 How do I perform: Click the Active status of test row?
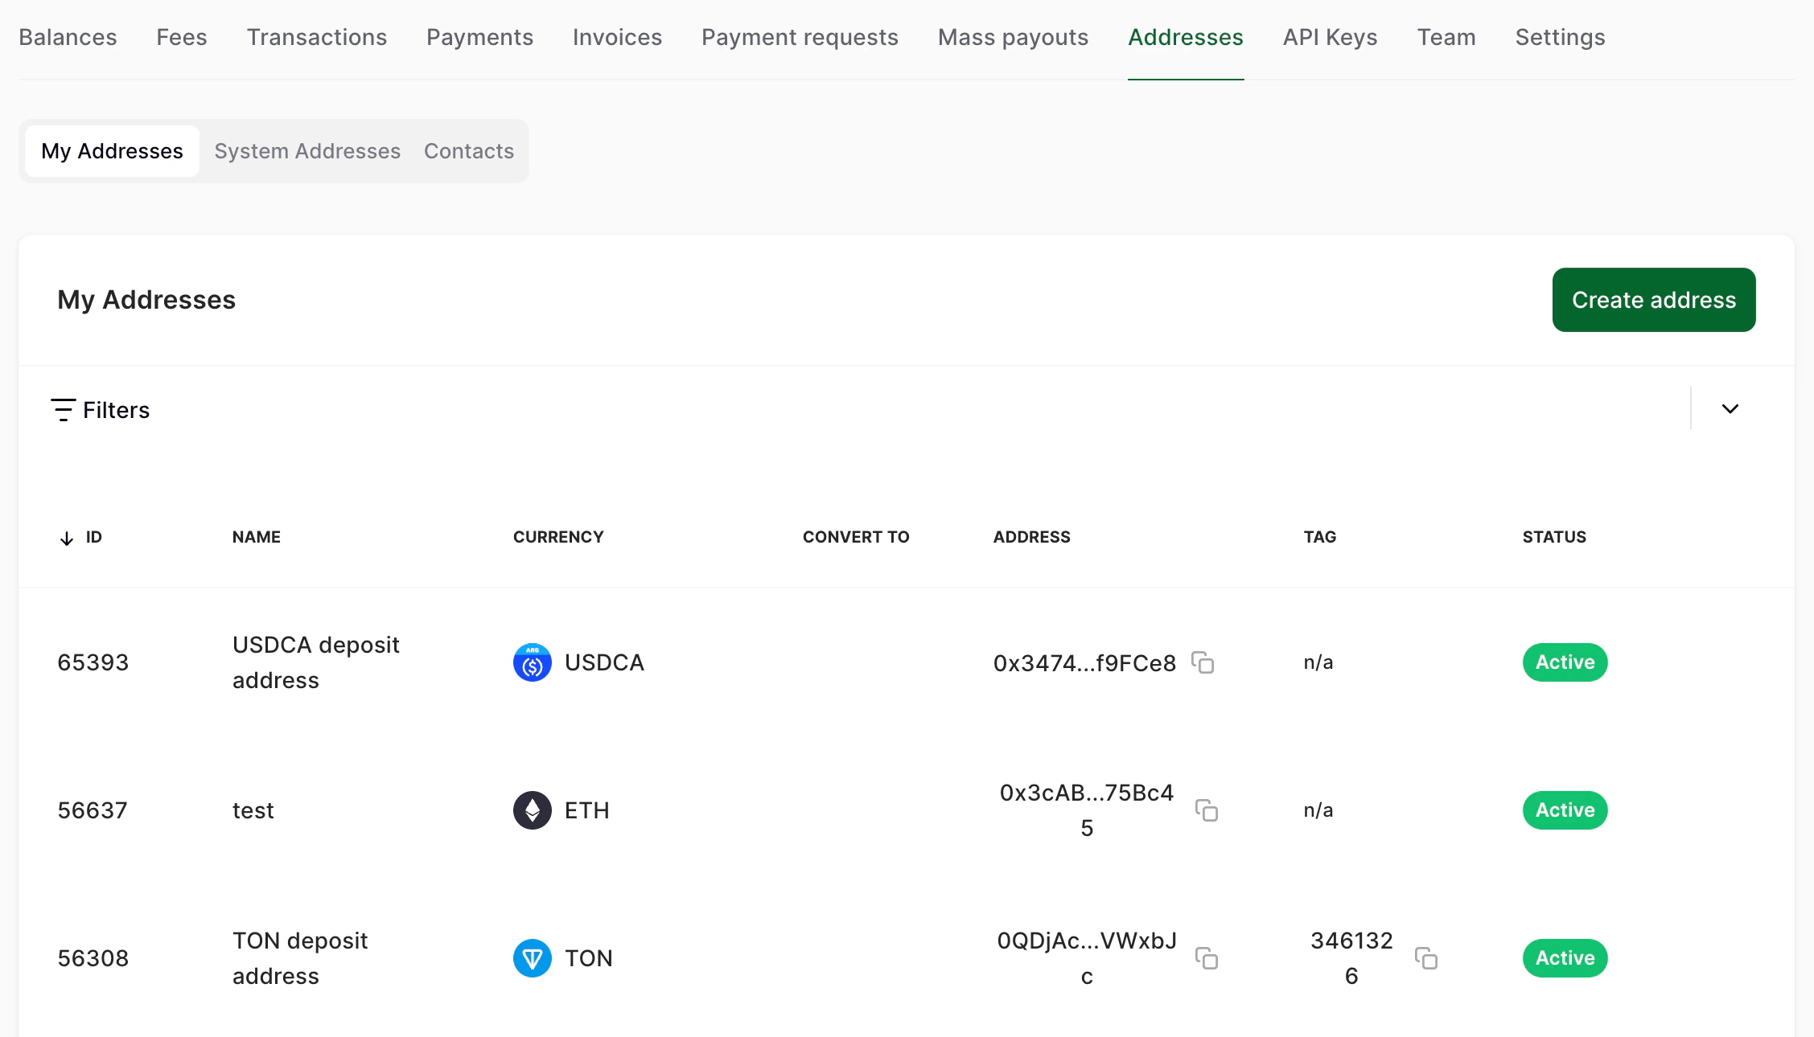(1565, 810)
